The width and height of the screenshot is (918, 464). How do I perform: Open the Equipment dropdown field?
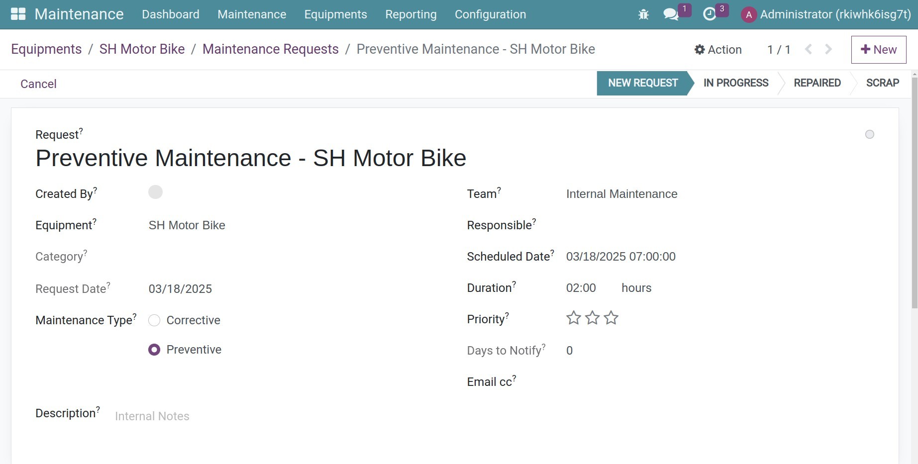click(x=296, y=225)
